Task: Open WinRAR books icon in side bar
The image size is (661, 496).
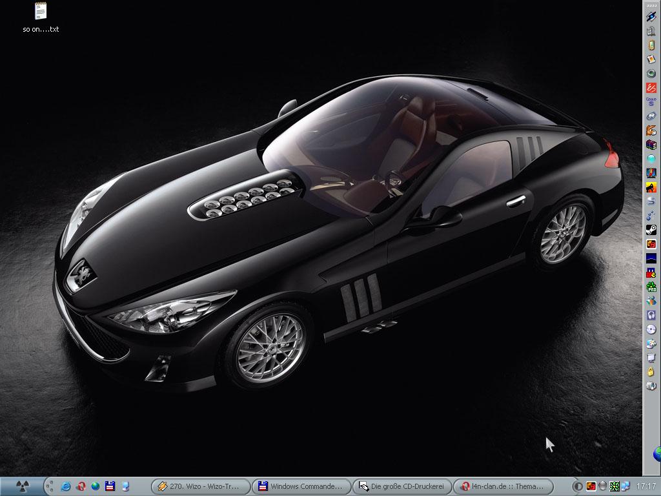Action: [651, 145]
